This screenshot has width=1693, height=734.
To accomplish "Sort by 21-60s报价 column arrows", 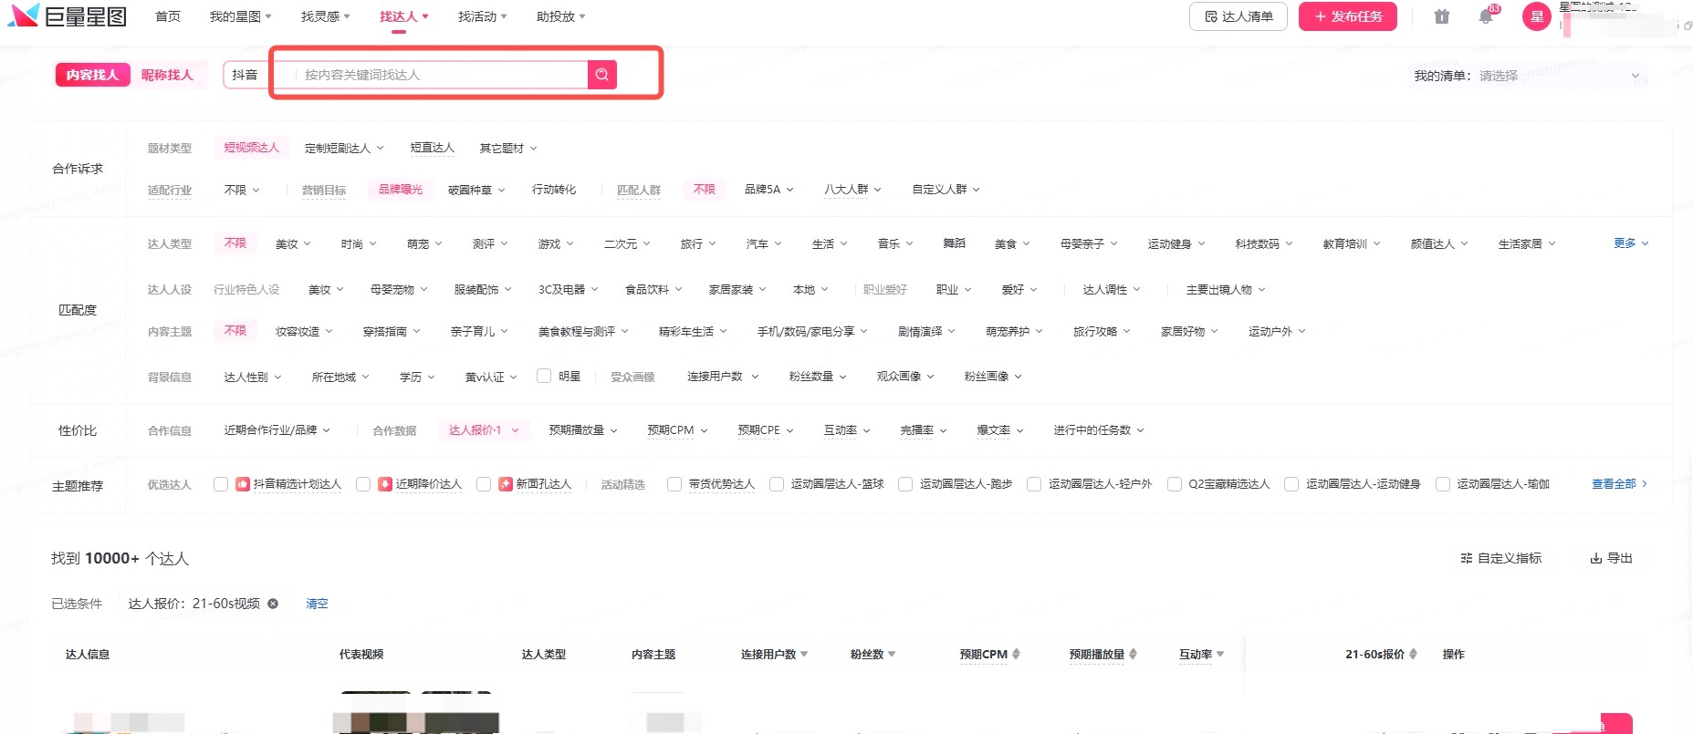I will (1413, 654).
